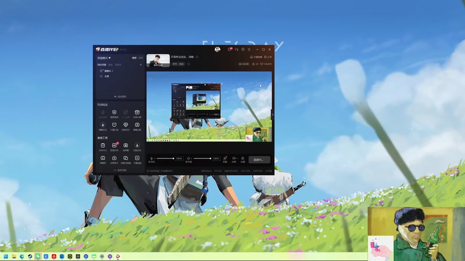Click the share button near the bell
The height and width of the screenshot is (261, 465).
tap(268, 57)
